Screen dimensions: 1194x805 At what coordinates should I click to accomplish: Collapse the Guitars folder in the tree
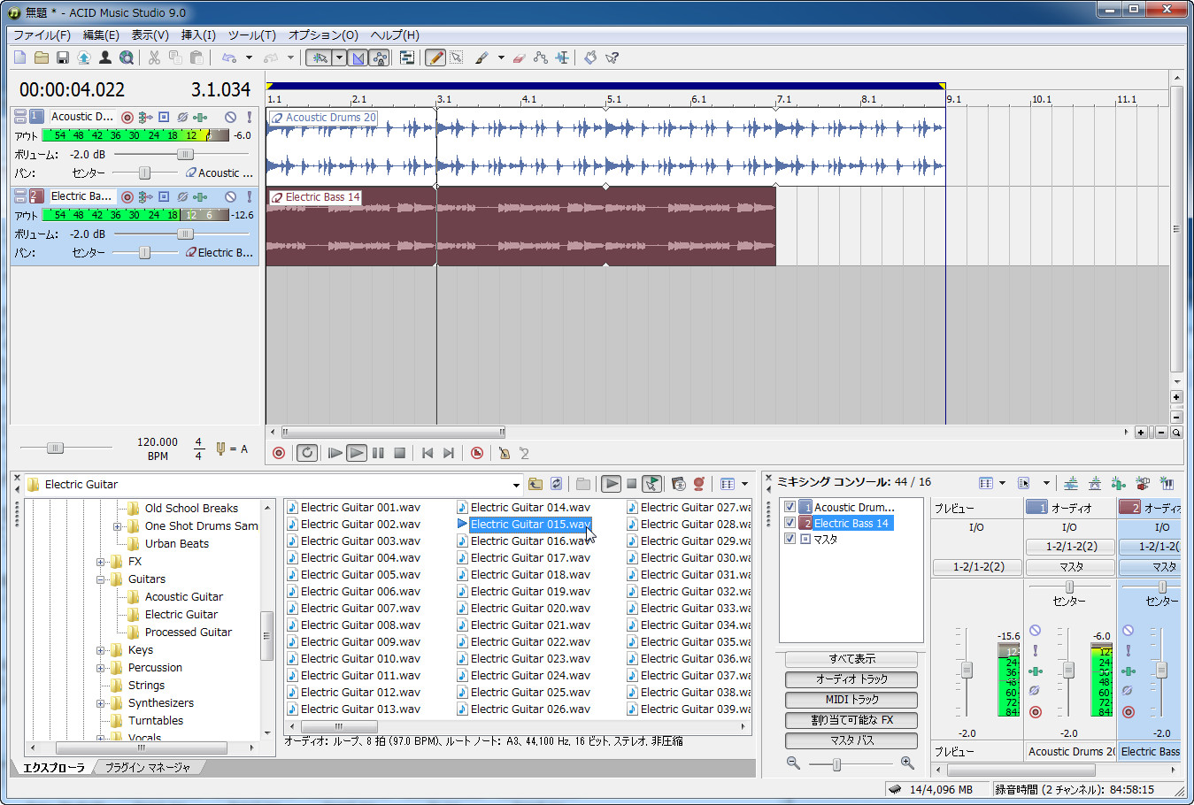101,579
